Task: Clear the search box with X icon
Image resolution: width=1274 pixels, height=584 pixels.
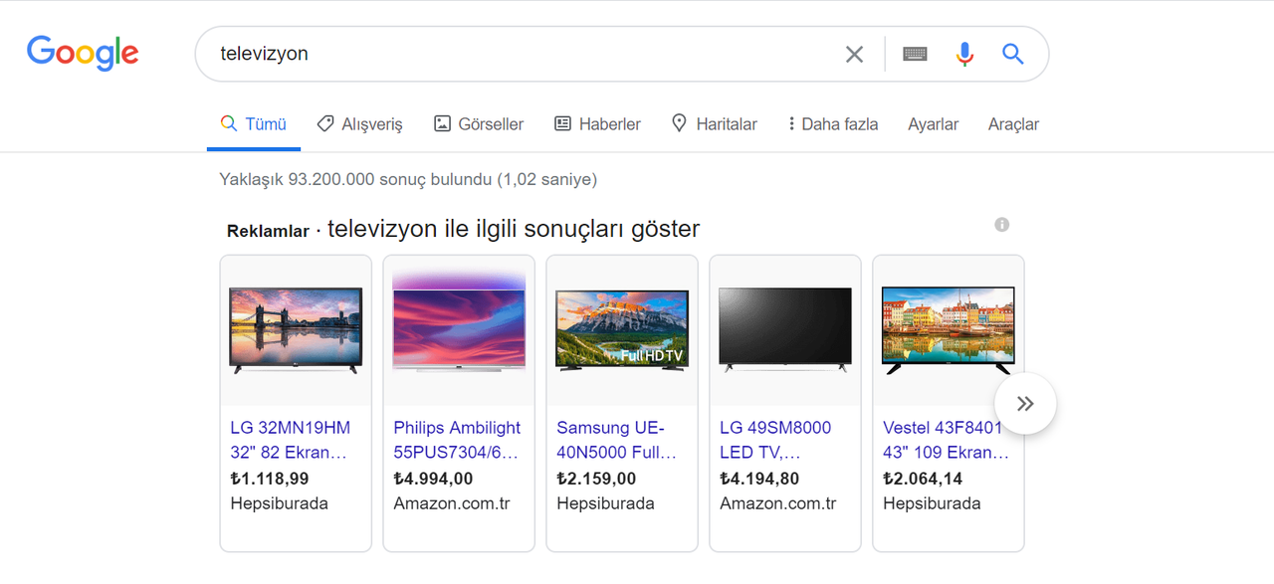Action: pos(854,54)
